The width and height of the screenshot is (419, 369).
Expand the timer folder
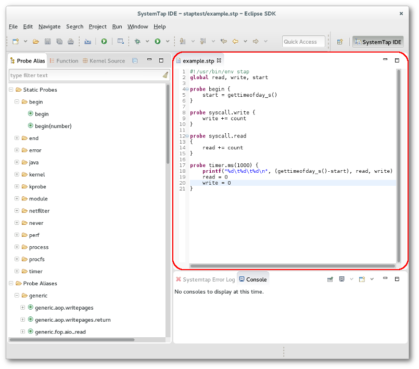17,271
